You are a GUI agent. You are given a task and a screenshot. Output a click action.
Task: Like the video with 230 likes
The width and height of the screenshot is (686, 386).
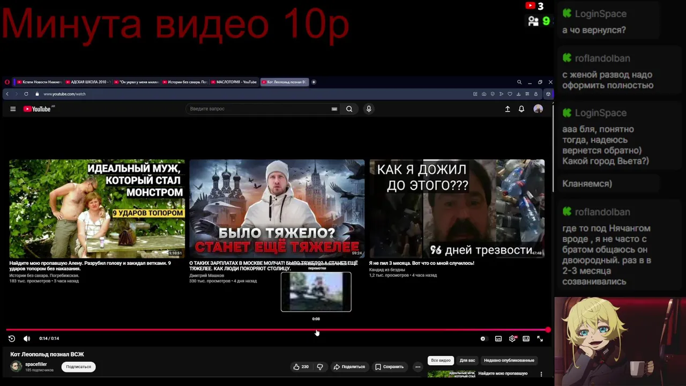tap(301, 367)
